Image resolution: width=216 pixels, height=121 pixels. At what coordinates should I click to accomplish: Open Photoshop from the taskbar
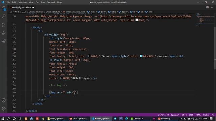pos(121,119)
